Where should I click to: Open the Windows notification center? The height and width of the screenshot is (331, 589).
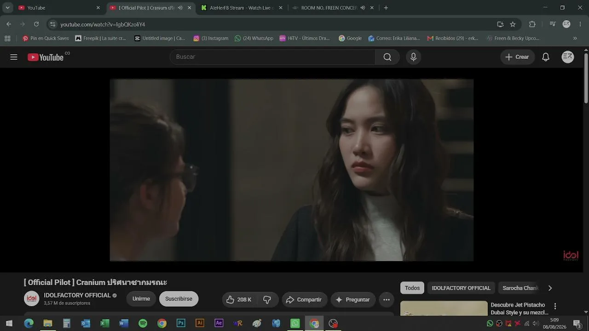(578, 323)
